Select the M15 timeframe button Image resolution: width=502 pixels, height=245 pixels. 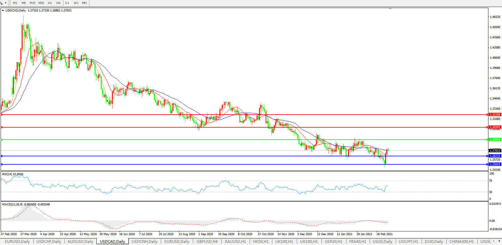[32, 3]
